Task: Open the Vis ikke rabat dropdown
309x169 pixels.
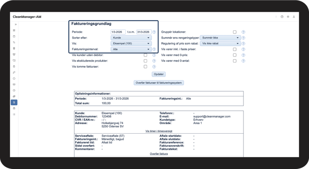Action: [220, 44]
